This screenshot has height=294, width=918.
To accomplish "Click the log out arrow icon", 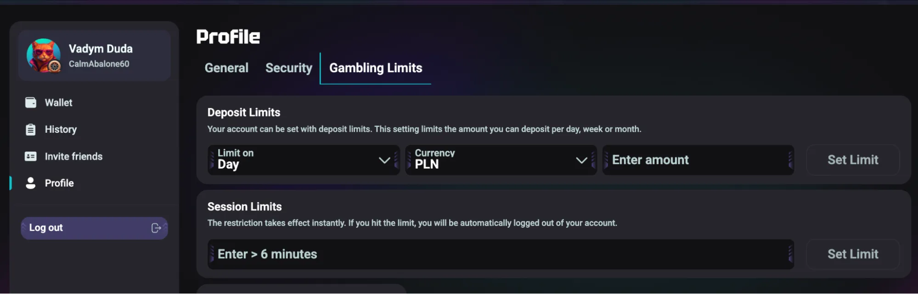I will (156, 228).
